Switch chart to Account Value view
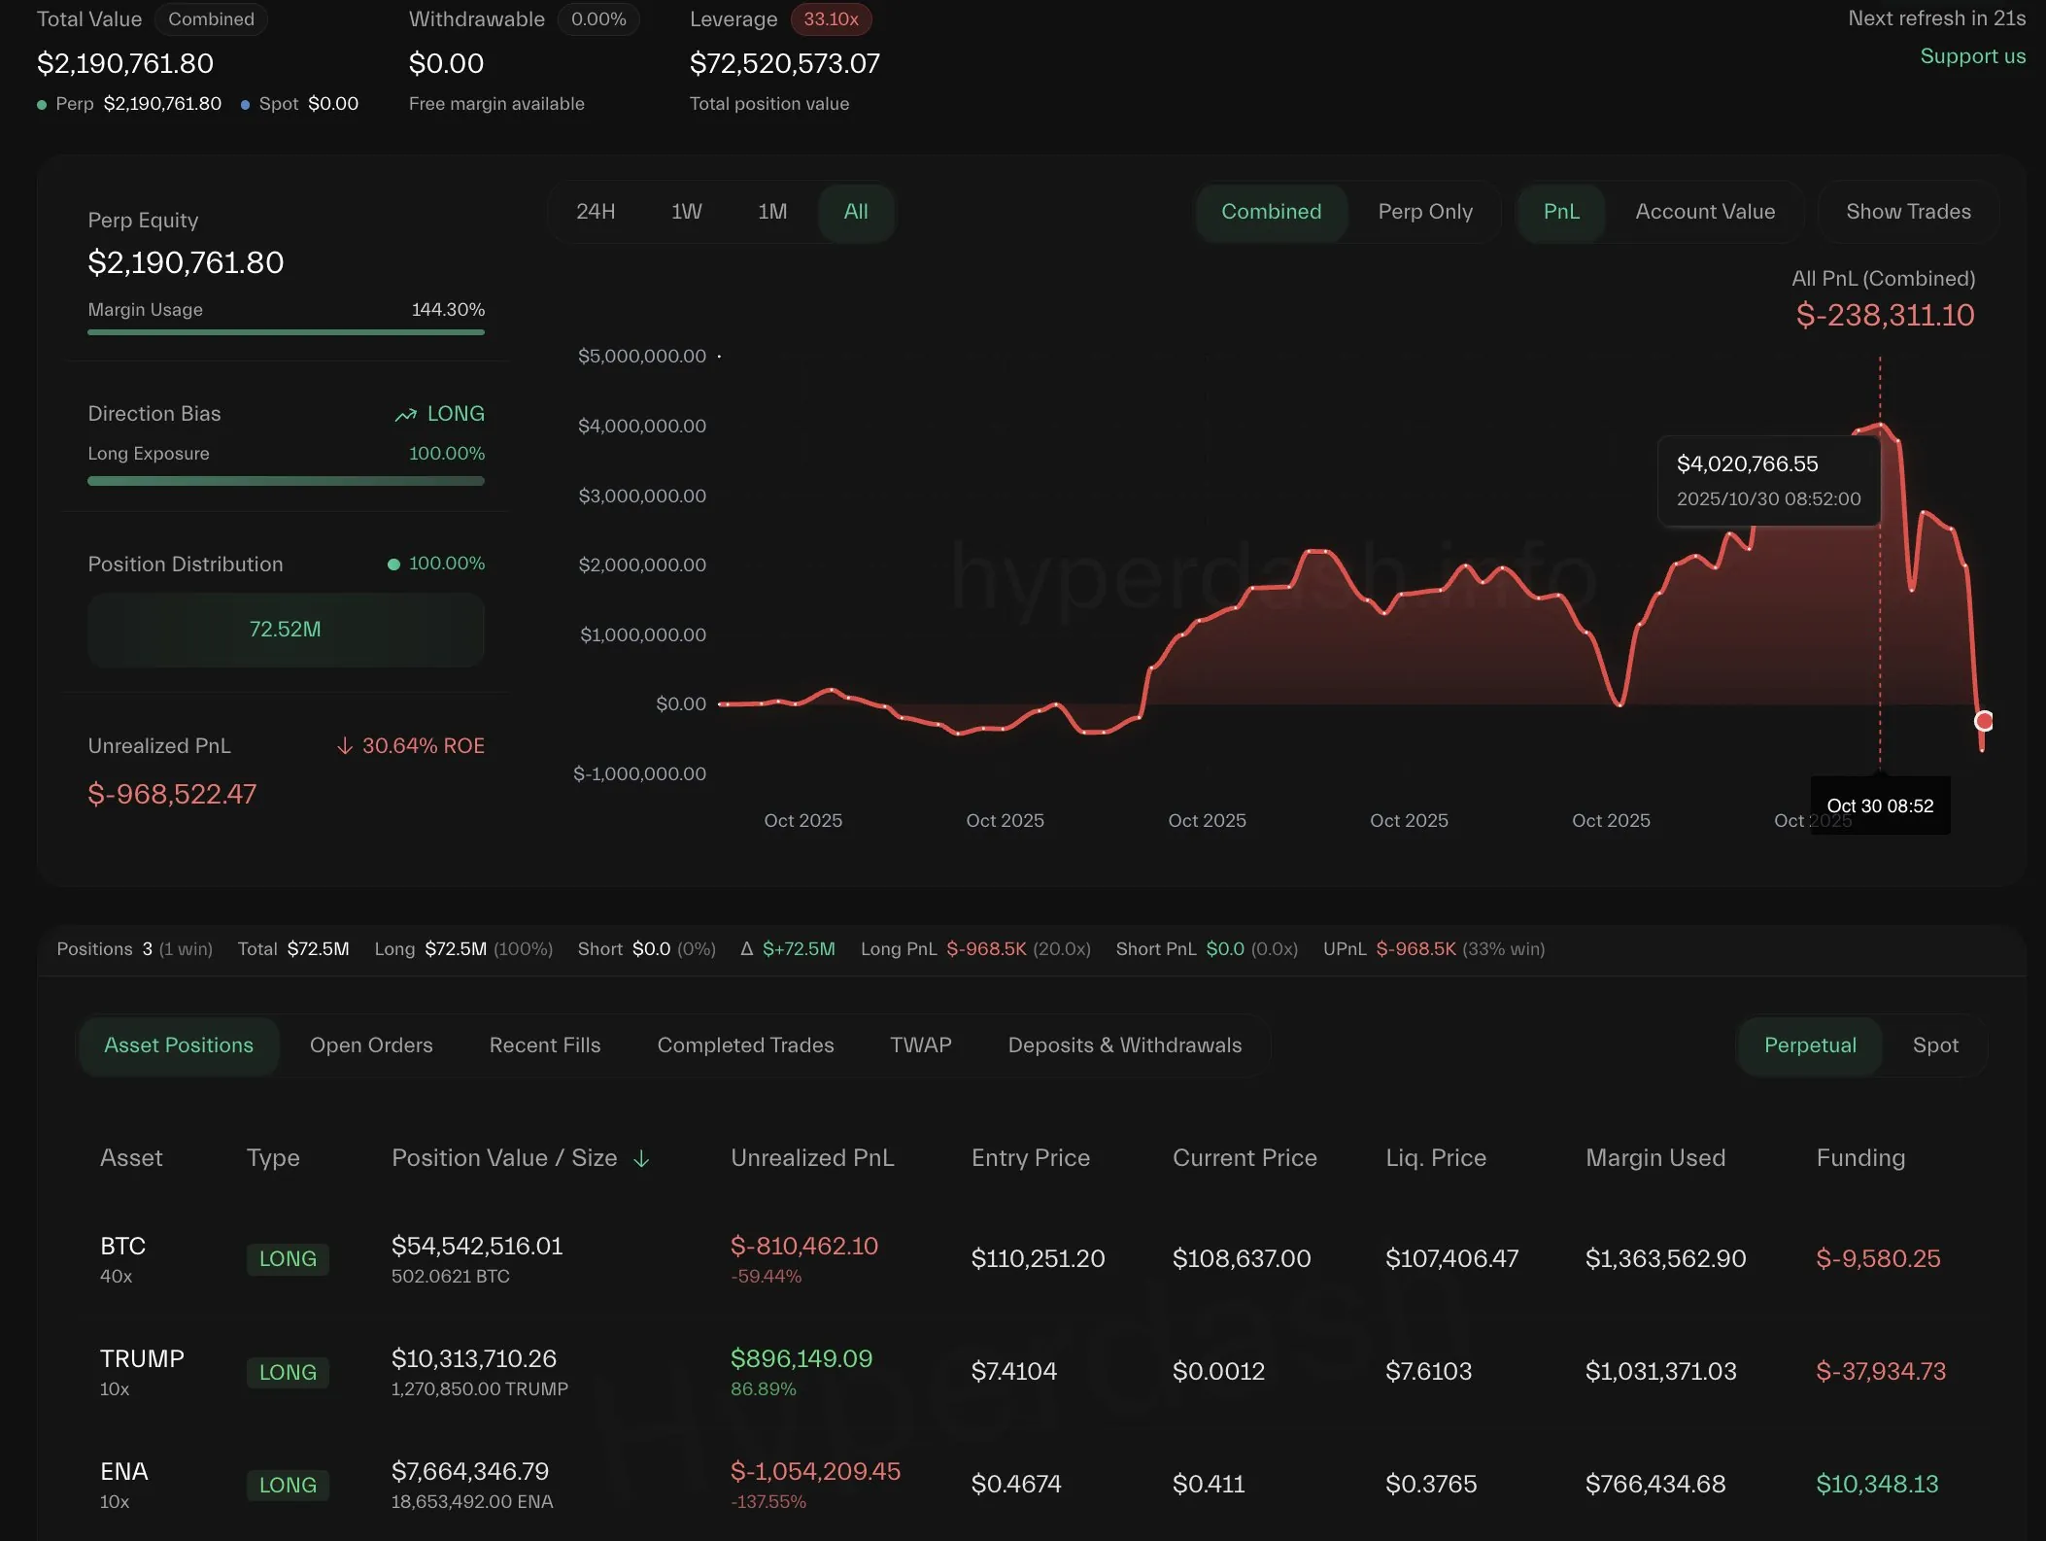Screen dimensions: 2046x1541 pyautogui.click(x=1704, y=212)
